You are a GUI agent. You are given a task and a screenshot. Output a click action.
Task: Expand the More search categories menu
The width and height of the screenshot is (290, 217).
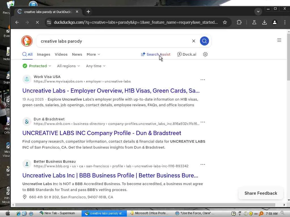point(93,54)
